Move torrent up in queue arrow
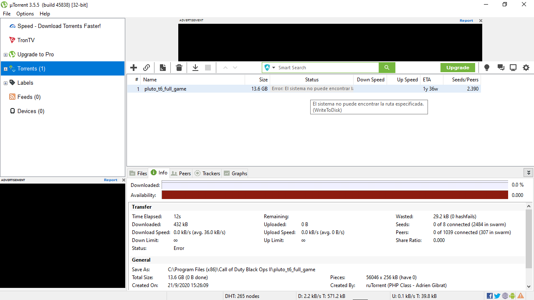The height and width of the screenshot is (300, 534). (225, 68)
